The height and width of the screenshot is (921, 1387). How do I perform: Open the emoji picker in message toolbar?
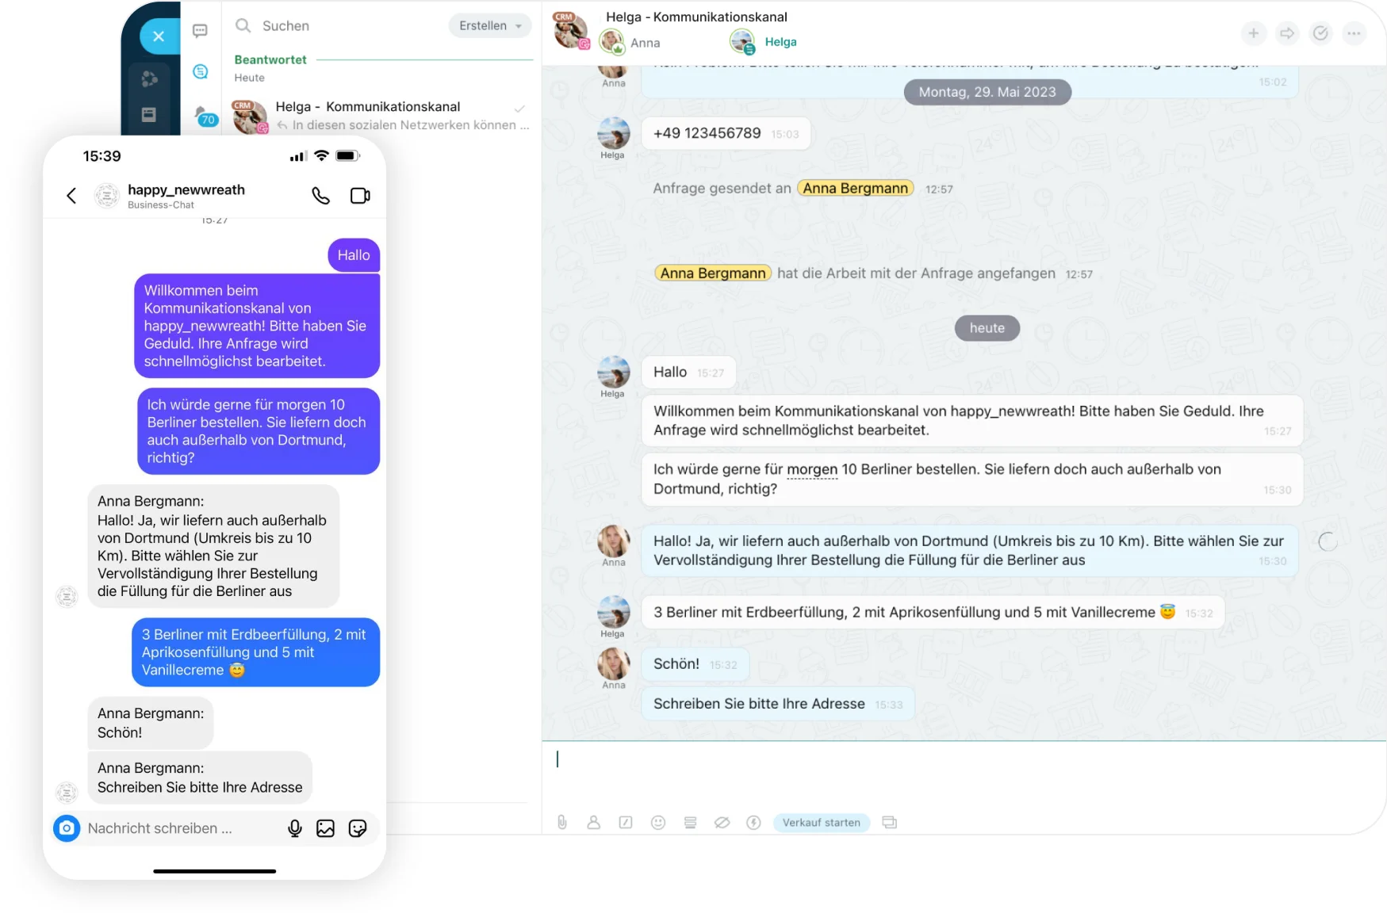point(658,823)
